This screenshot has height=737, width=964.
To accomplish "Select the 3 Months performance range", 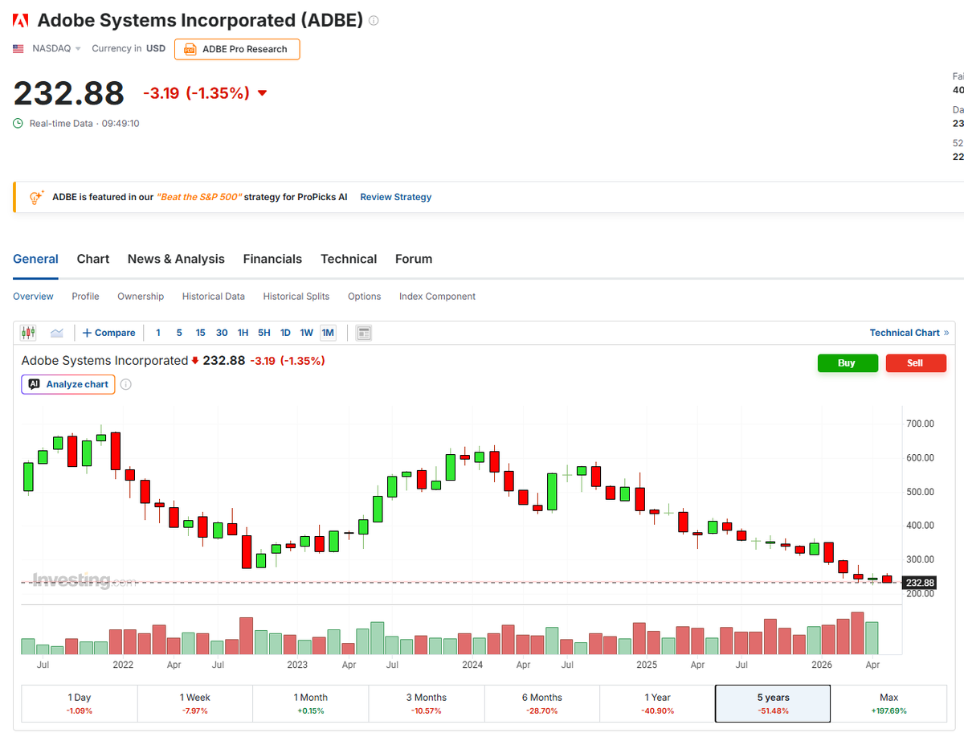I will [427, 704].
